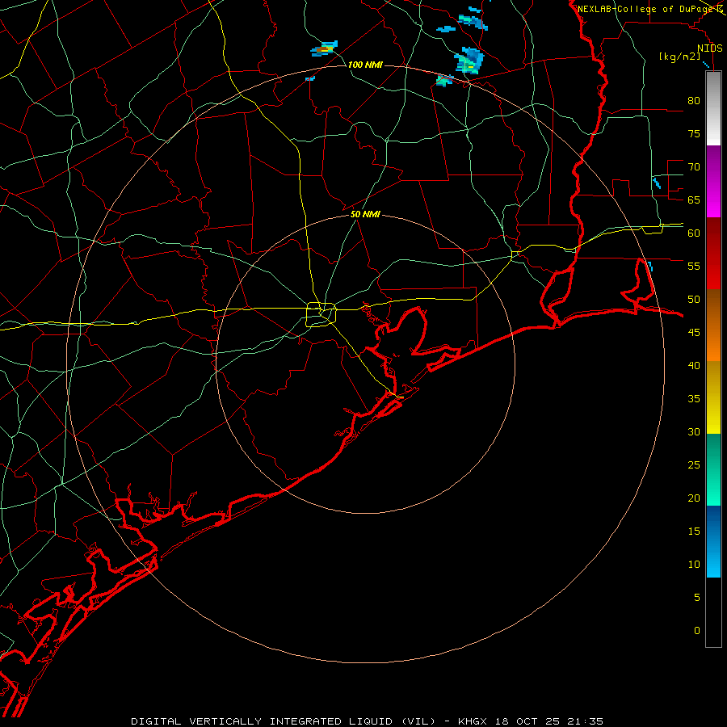This screenshot has width=727, height=727.
Task: Click the 0 value on the scale
Action: click(x=697, y=631)
